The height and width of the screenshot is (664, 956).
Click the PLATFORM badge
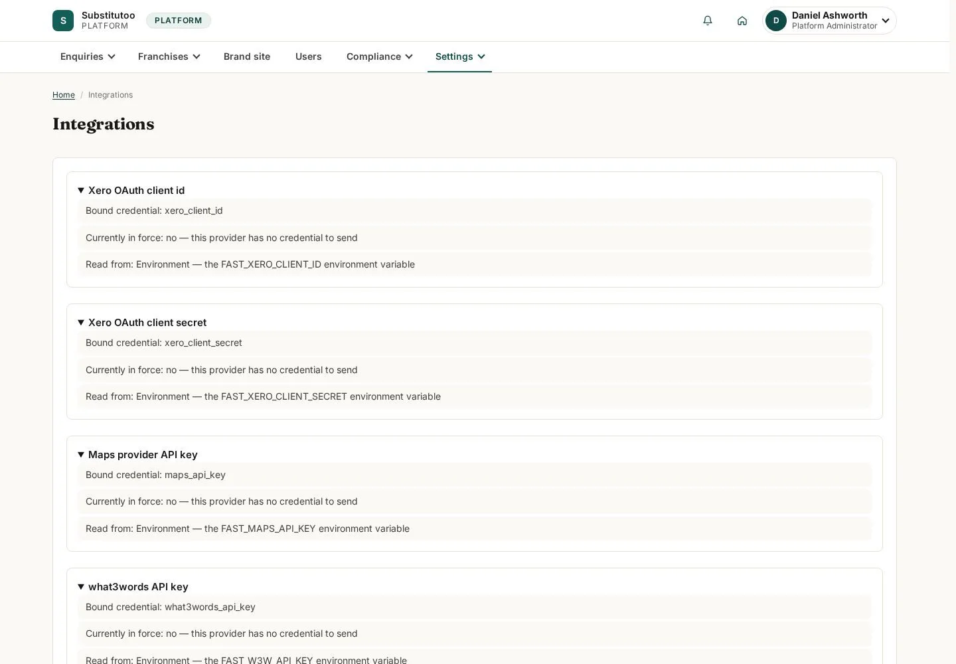coord(179,21)
